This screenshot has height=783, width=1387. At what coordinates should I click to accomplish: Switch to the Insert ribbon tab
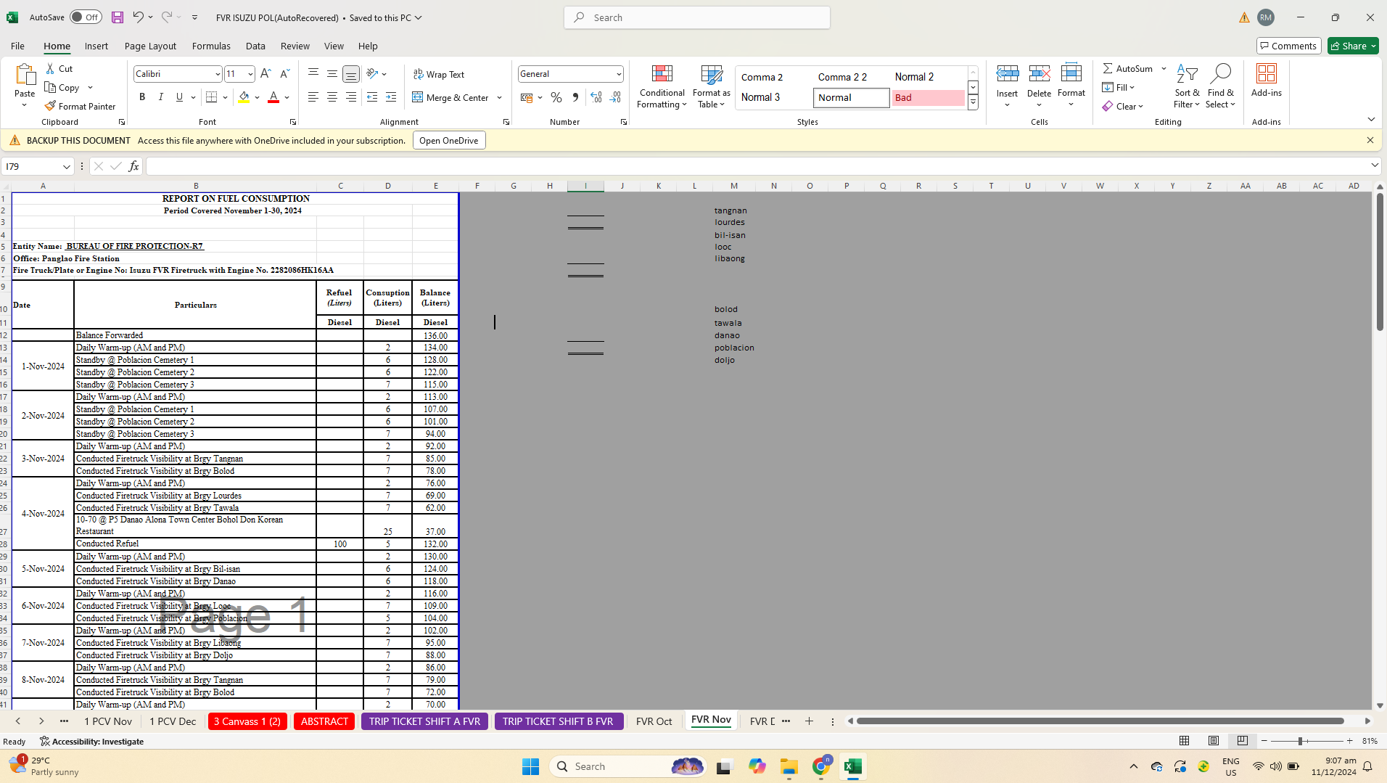pyautogui.click(x=96, y=46)
